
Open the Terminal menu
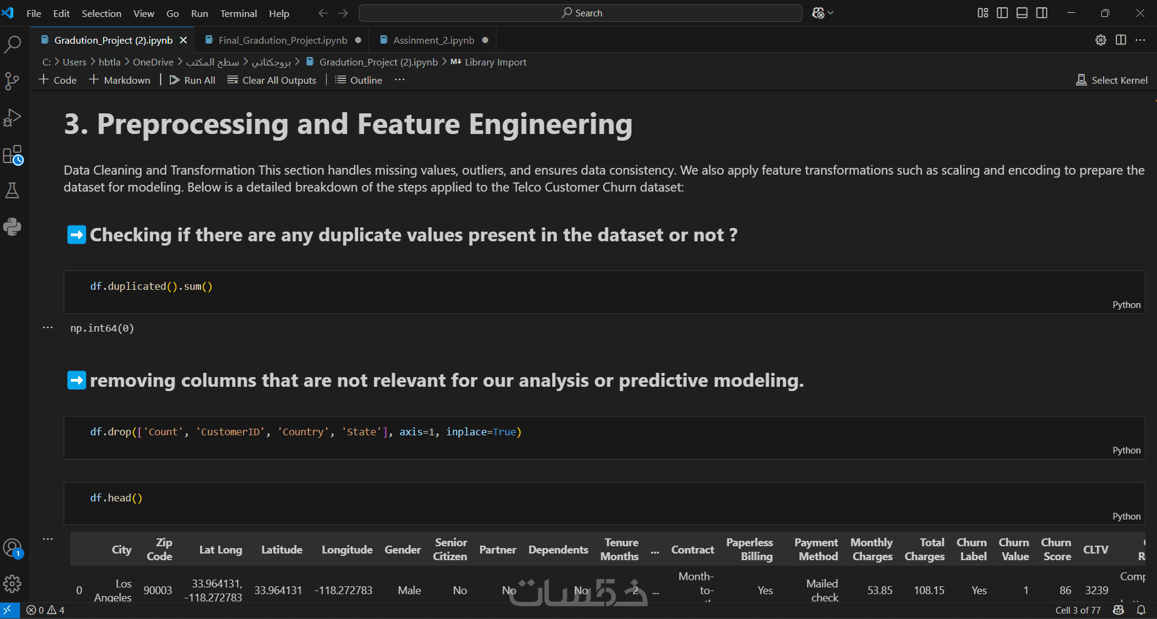[x=238, y=13]
